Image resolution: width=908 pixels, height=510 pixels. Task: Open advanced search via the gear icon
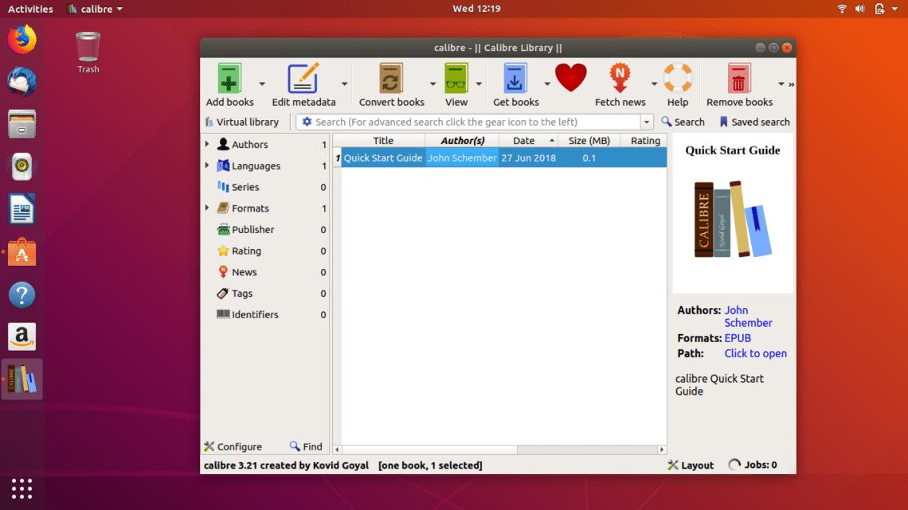[307, 122]
